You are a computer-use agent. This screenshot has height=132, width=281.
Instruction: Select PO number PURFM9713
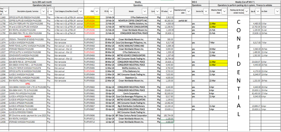click(x=92, y=122)
